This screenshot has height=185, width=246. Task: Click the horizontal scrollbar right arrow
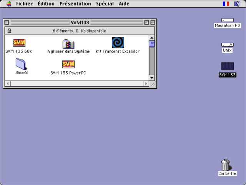click(146, 84)
